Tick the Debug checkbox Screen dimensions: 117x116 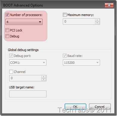tap(7, 36)
